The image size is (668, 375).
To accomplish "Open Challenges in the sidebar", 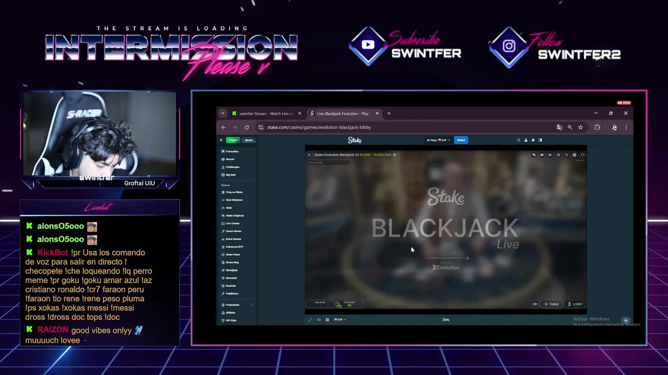I will [x=231, y=167].
